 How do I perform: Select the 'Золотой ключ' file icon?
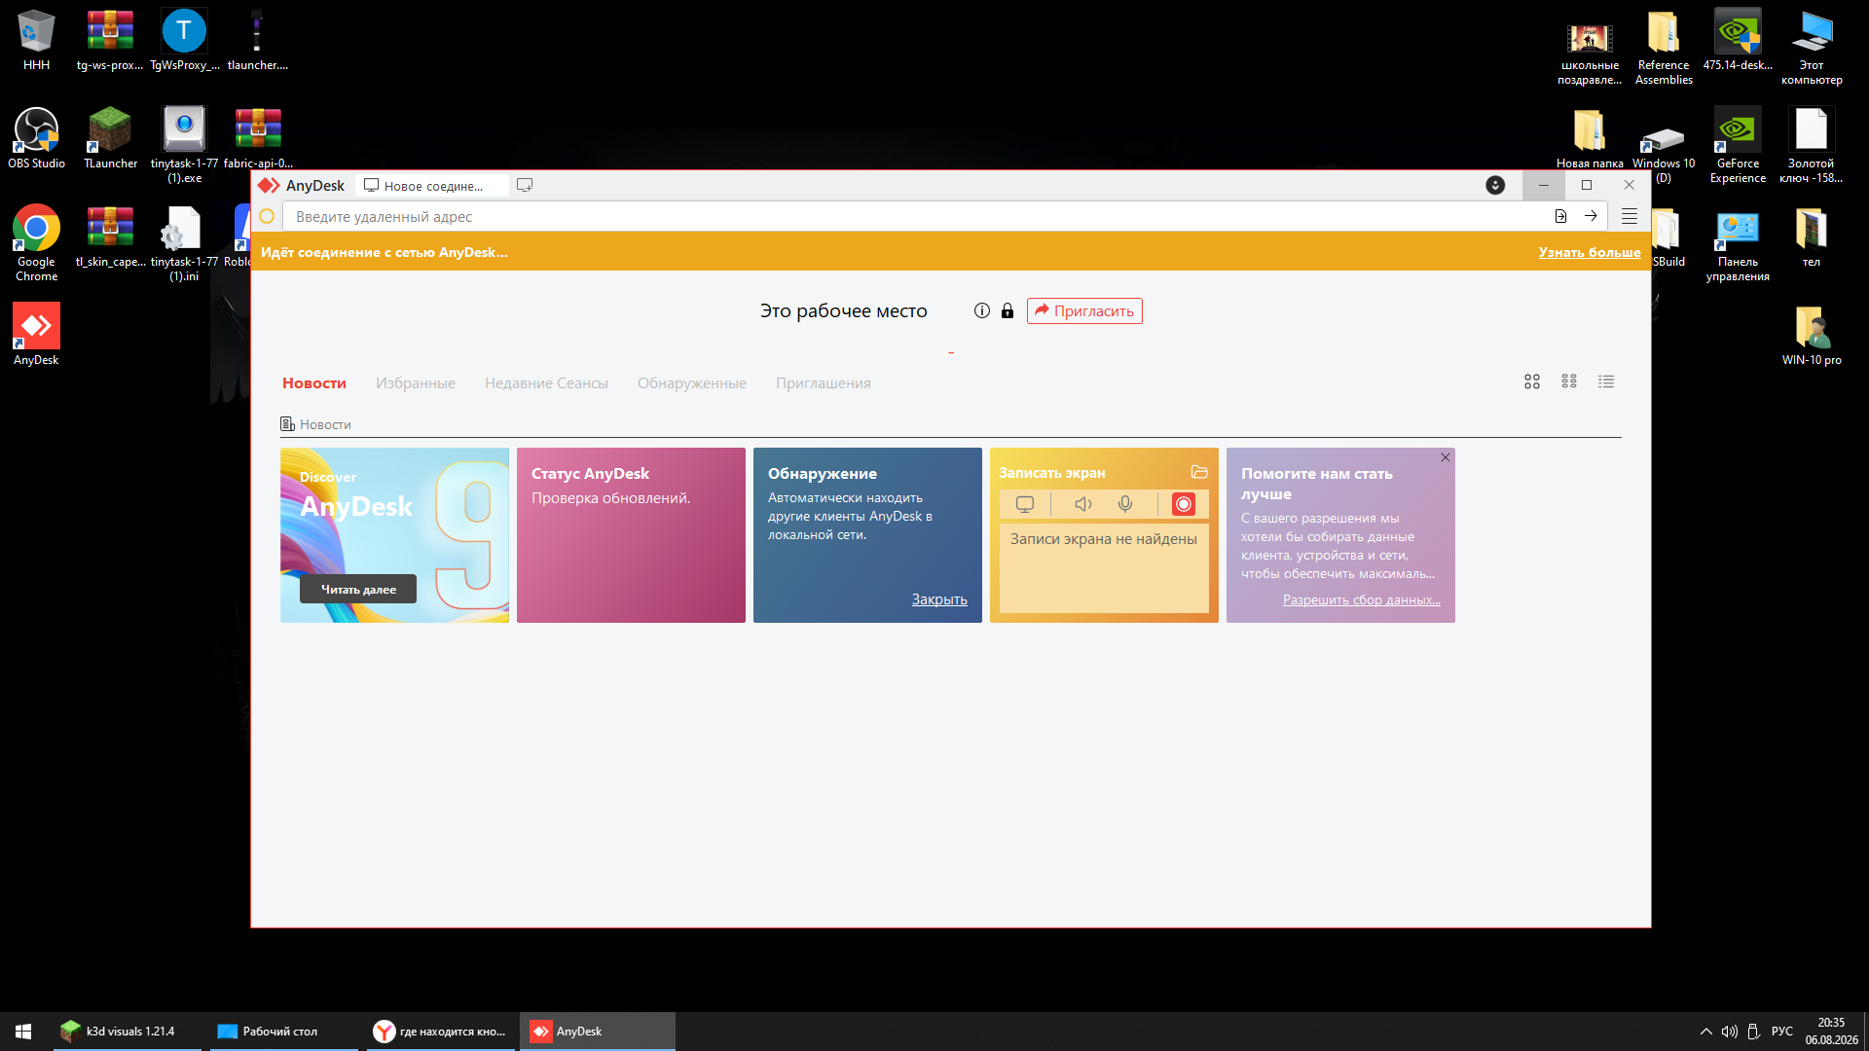pyautogui.click(x=1812, y=145)
